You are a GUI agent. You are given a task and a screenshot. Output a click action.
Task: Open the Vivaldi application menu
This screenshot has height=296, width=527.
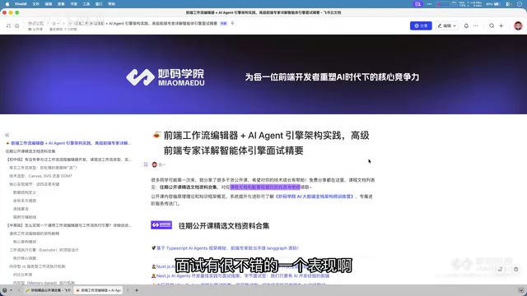tap(21, 4)
